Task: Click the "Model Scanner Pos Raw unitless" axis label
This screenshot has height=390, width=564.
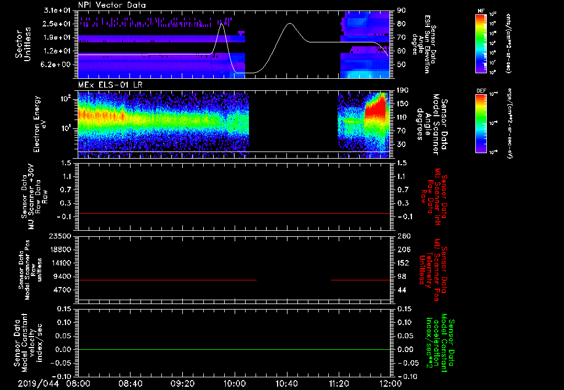Action: coord(31,270)
